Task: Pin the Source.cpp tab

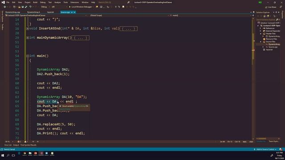Action: point(72,12)
